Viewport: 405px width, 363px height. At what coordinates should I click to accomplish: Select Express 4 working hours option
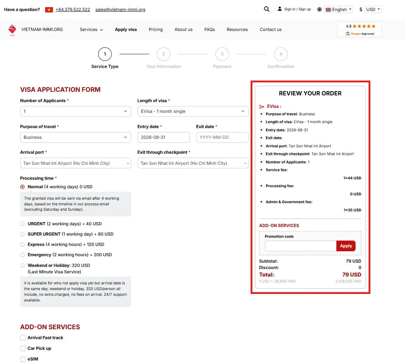pos(22,244)
